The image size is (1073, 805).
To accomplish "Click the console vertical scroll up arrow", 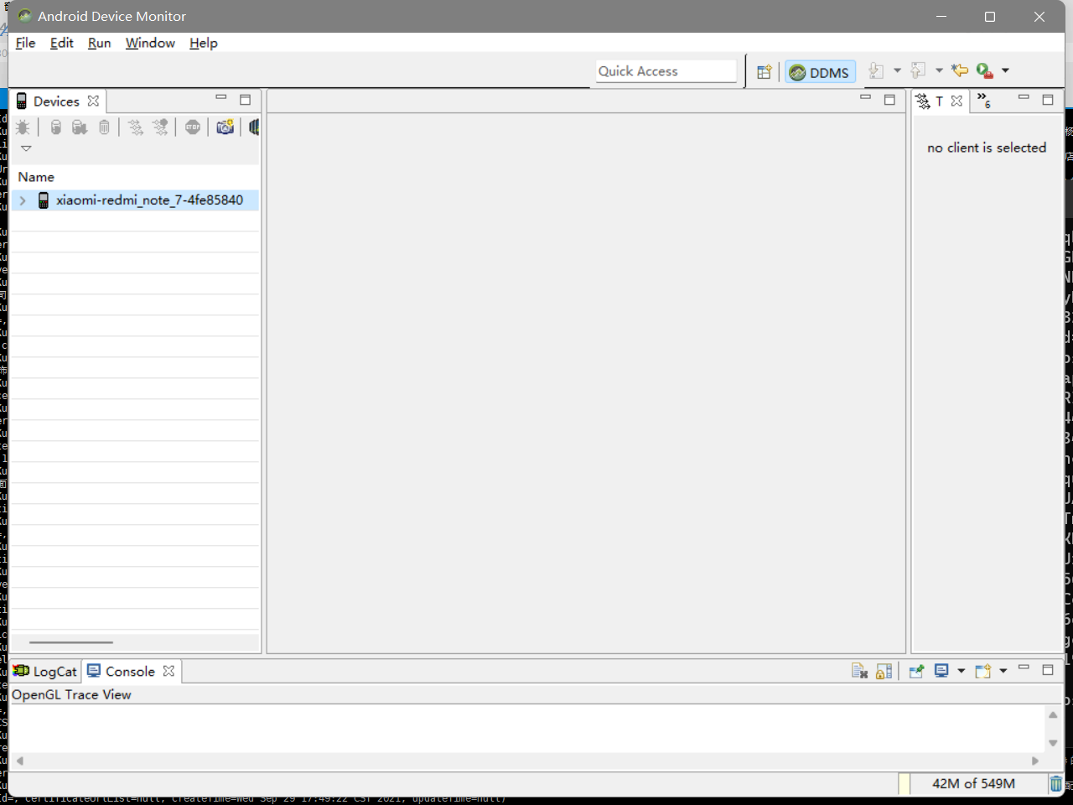I will tap(1053, 714).
